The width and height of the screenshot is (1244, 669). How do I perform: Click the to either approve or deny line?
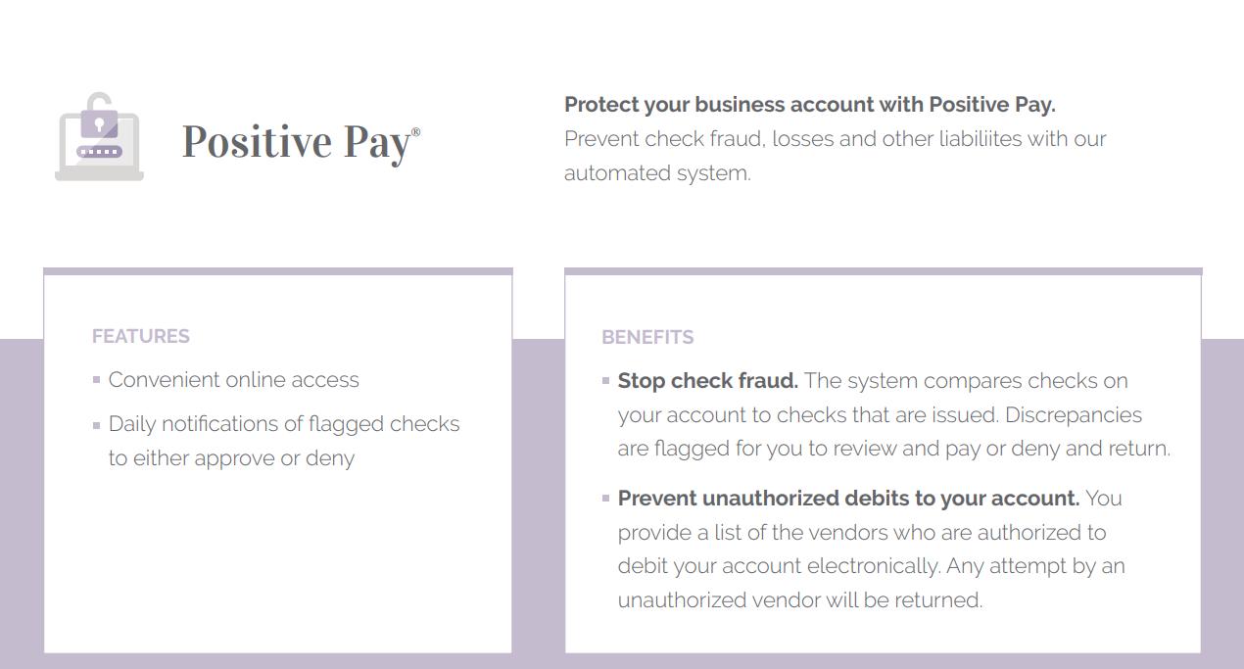pos(231,458)
